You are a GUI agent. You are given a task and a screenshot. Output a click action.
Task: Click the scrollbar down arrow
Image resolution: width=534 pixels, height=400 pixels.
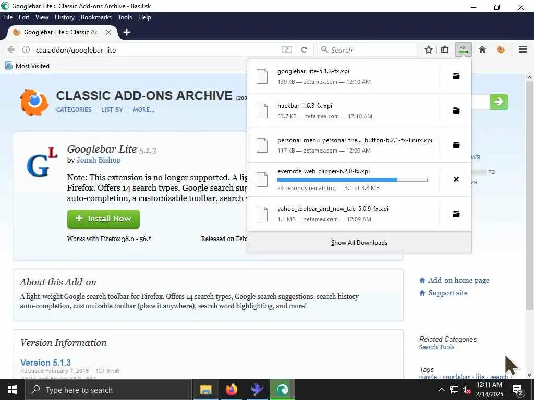point(529,375)
